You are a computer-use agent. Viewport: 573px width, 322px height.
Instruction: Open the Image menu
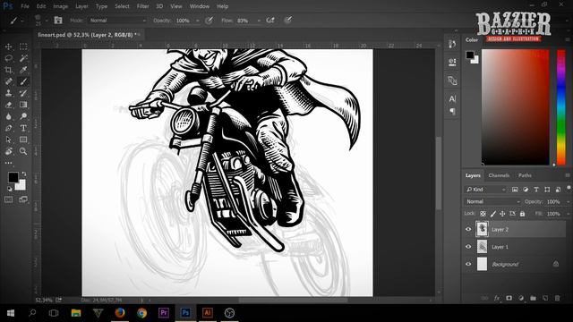60,6
